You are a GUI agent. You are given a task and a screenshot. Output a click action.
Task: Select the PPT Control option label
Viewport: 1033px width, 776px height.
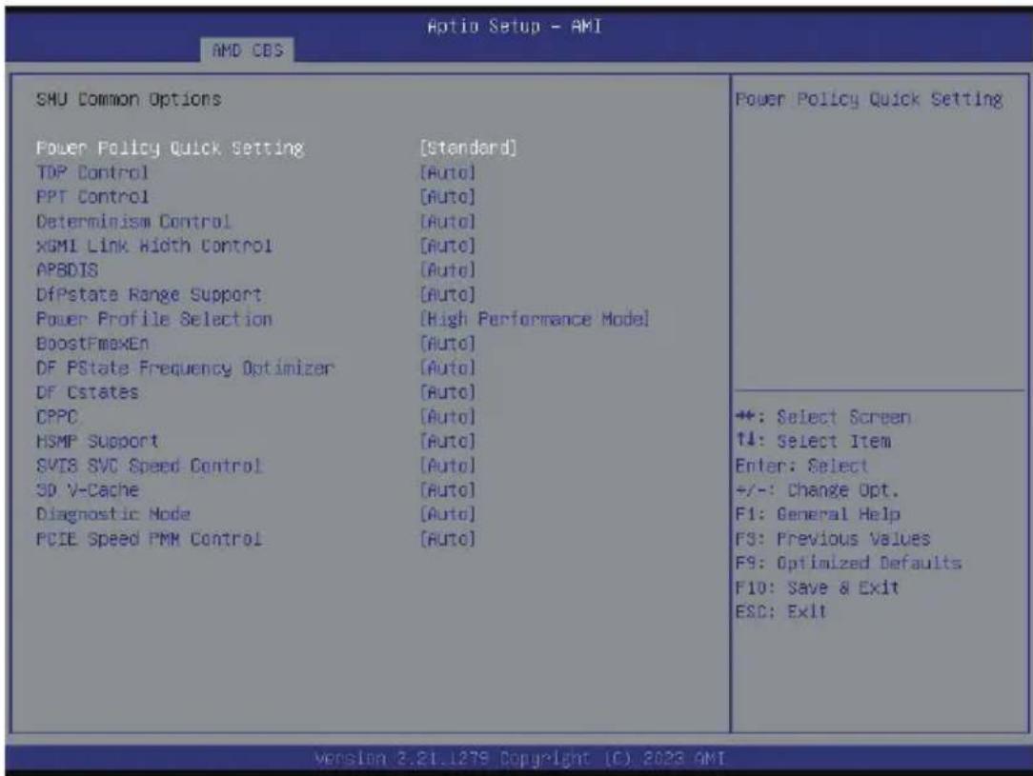(92, 197)
